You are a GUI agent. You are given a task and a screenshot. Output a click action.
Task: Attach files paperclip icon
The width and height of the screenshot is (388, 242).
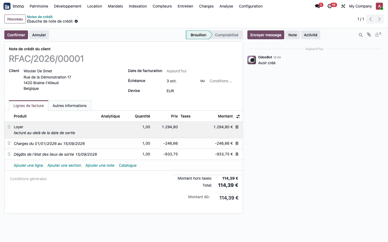(369, 35)
